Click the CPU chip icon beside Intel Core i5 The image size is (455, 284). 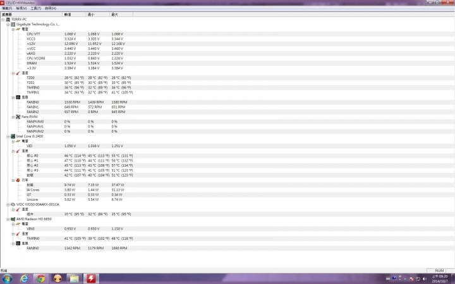click(13, 136)
